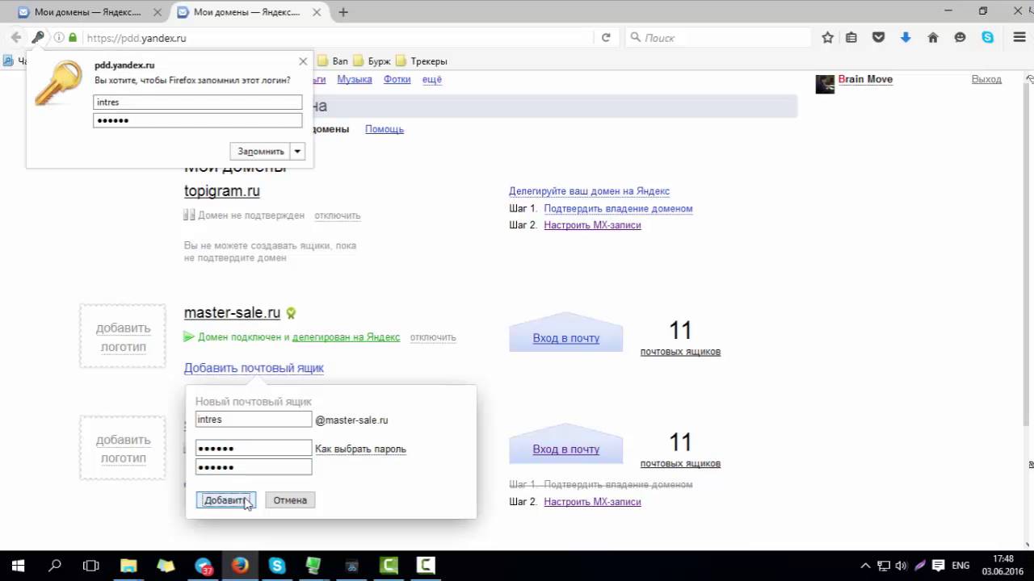The image size is (1034, 581).
Task: Reload the page with the refresh icon
Action: [606, 37]
